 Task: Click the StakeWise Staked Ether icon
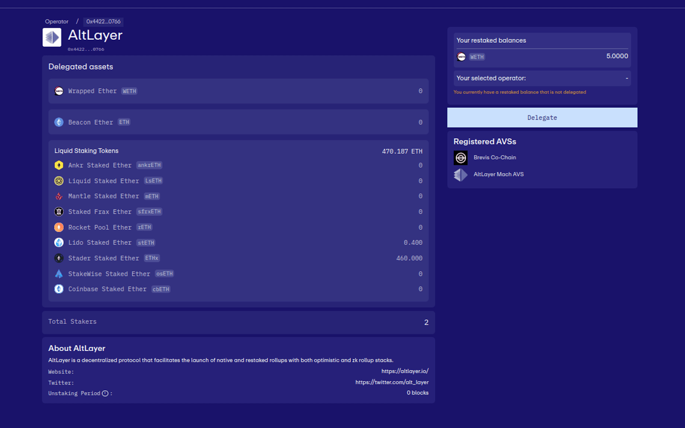pyautogui.click(x=59, y=274)
